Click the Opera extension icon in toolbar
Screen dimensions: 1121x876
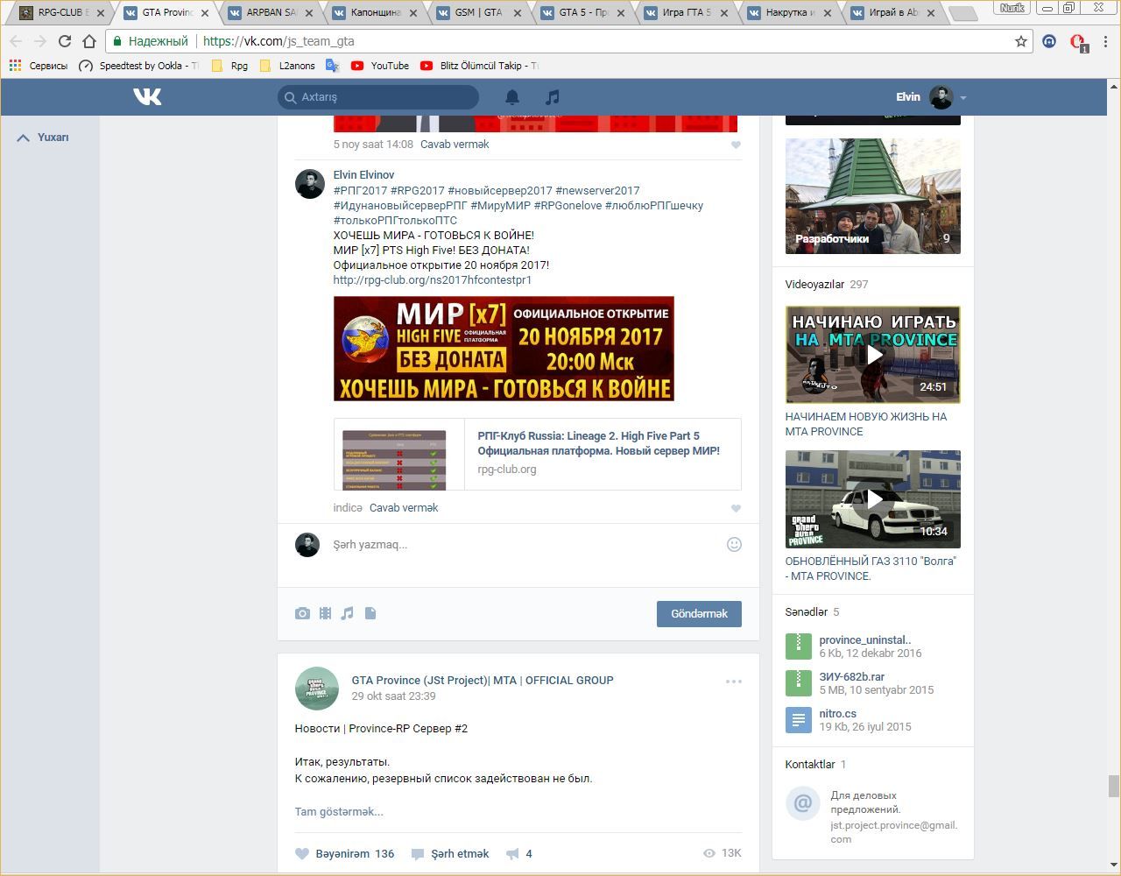pyautogui.click(x=1078, y=42)
